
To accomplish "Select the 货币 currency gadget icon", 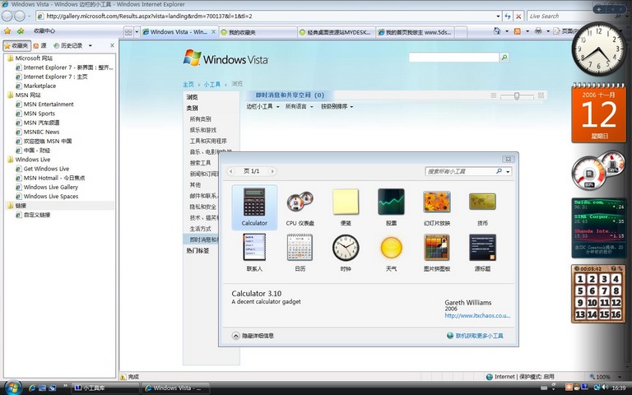I will (482, 202).
